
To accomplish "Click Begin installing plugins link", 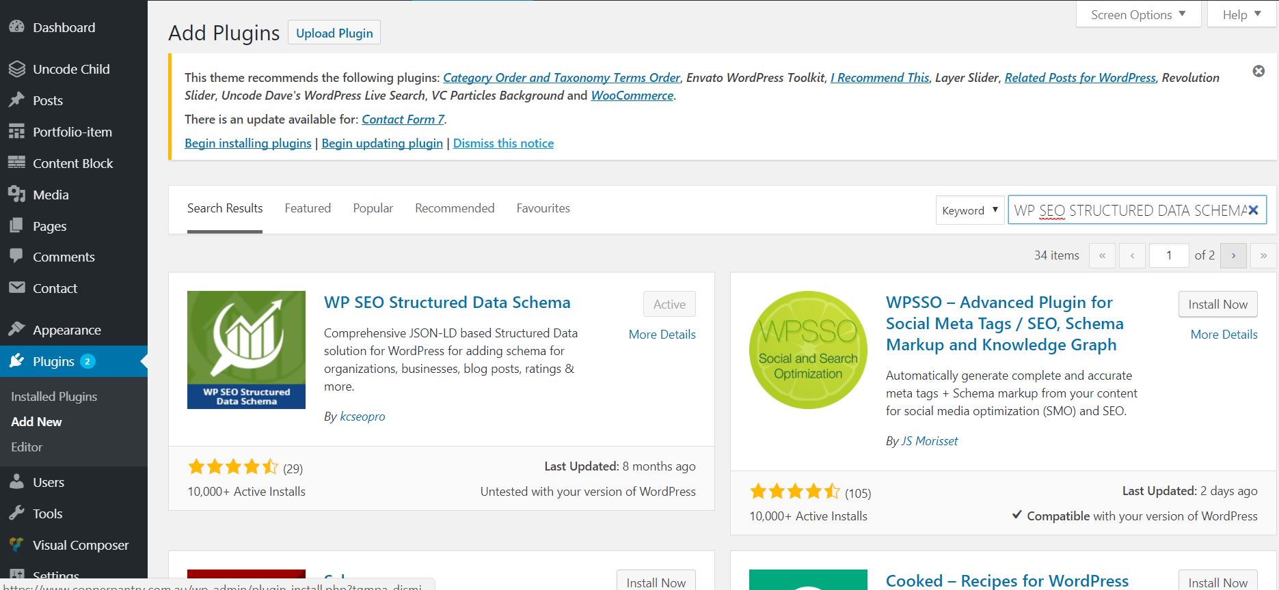I will pyautogui.click(x=248, y=143).
